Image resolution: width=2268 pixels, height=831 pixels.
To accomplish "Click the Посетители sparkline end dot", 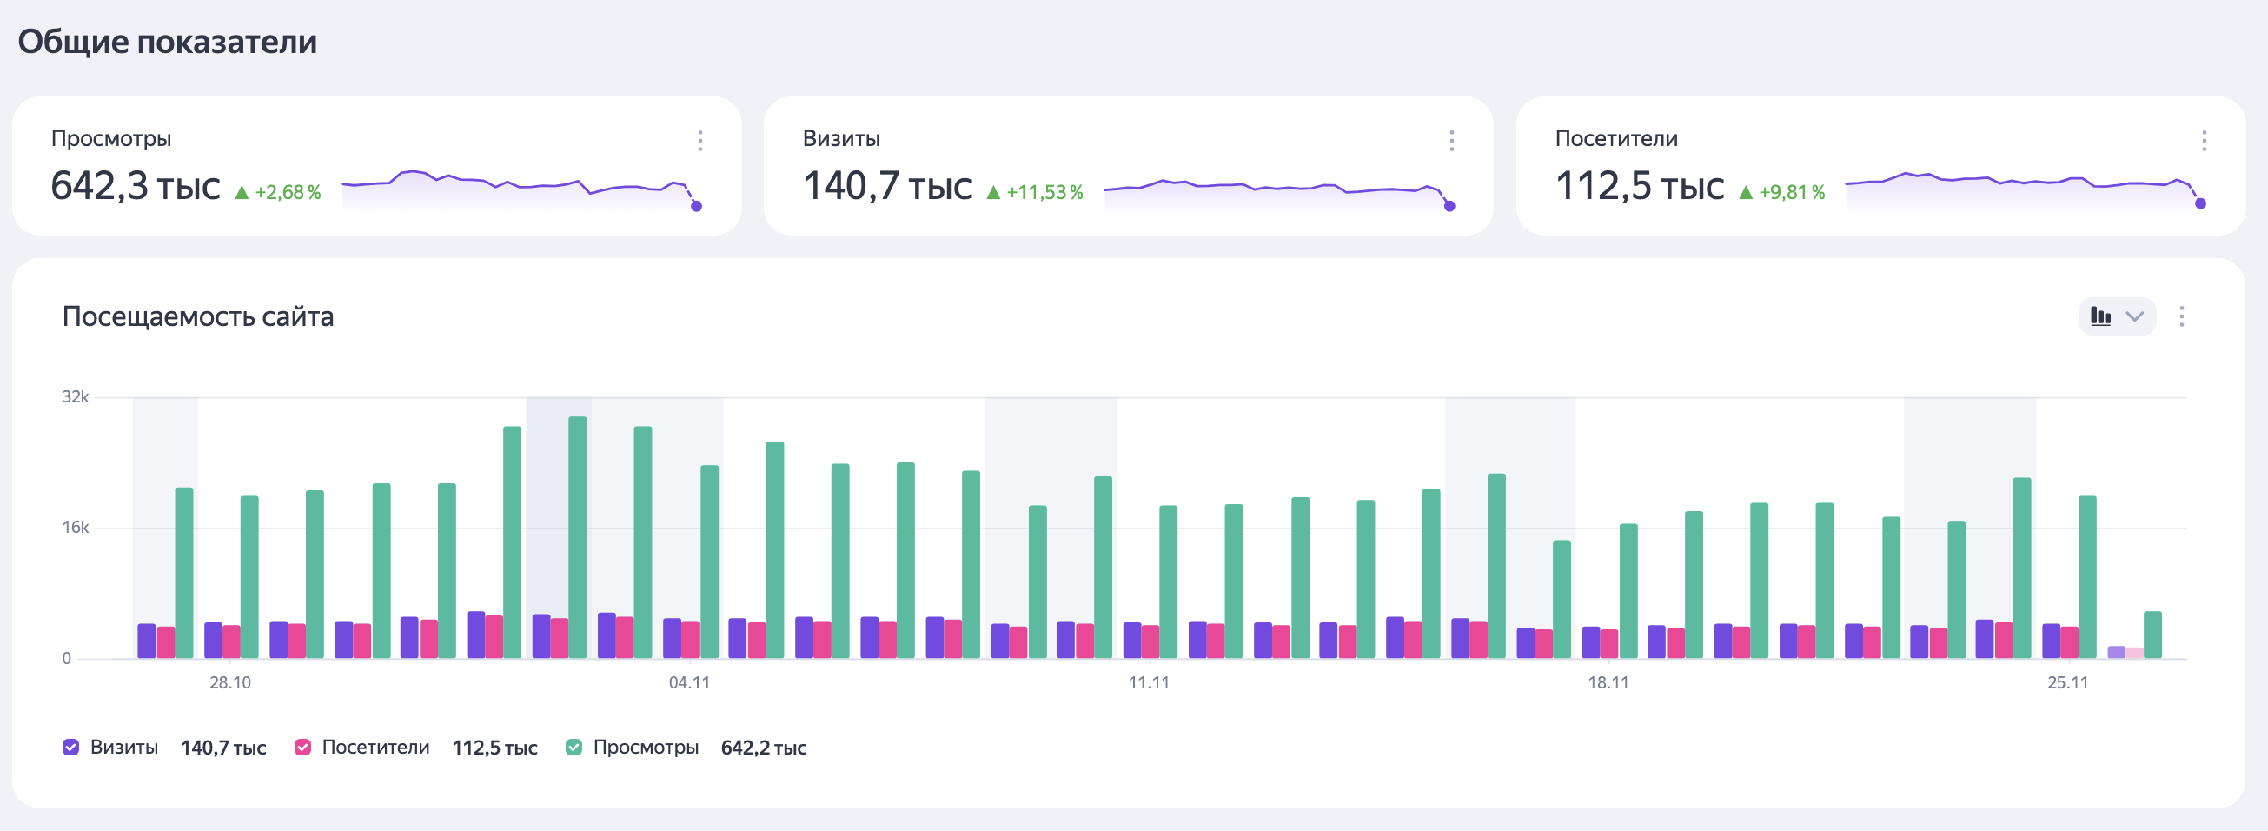I will [2200, 203].
